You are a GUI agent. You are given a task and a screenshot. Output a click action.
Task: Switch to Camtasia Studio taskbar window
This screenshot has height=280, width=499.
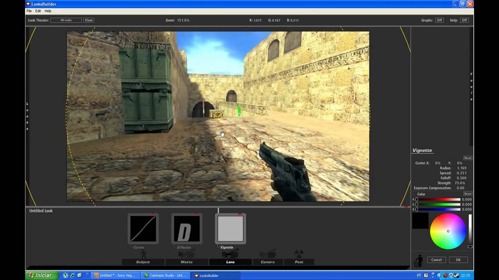tap(166, 275)
